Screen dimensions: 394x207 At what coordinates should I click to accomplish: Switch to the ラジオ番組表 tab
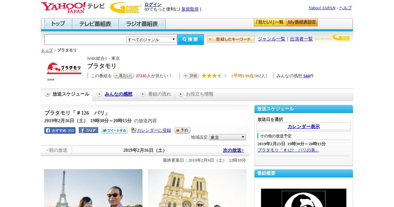click(x=142, y=24)
